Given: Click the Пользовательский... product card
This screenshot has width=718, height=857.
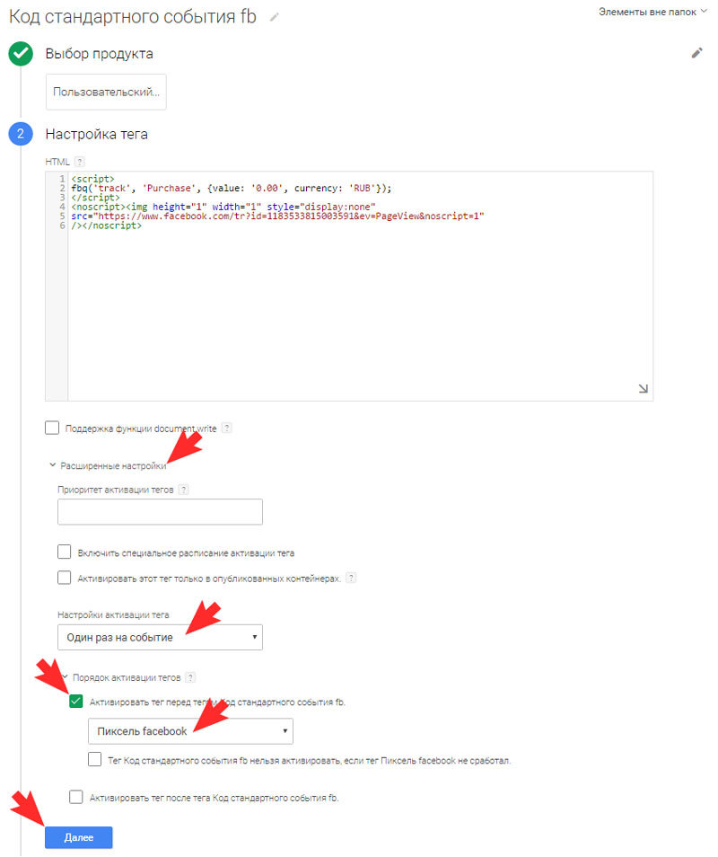Looking at the screenshot, I should point(106,92).
